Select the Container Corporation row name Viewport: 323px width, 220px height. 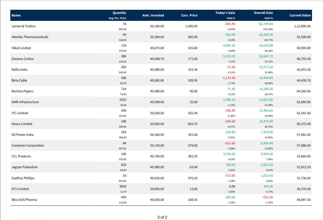(x=28, y=146)
